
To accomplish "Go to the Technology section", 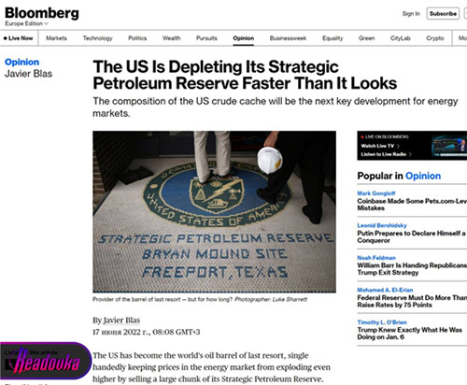I will click(x=97, y=38).
